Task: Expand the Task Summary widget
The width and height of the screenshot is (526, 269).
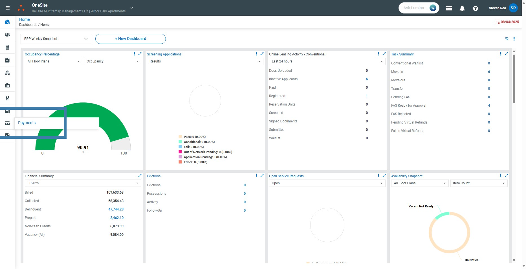Action: tap(506, 54)
